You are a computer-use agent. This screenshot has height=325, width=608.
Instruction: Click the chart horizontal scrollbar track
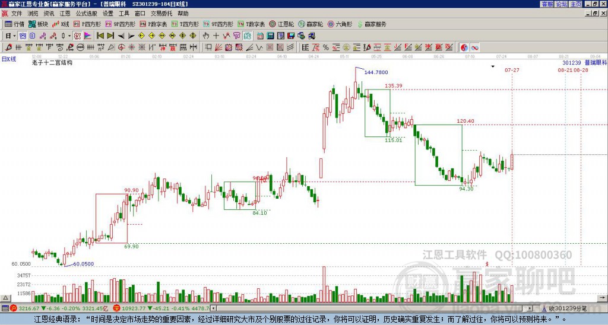click(372, 308)
